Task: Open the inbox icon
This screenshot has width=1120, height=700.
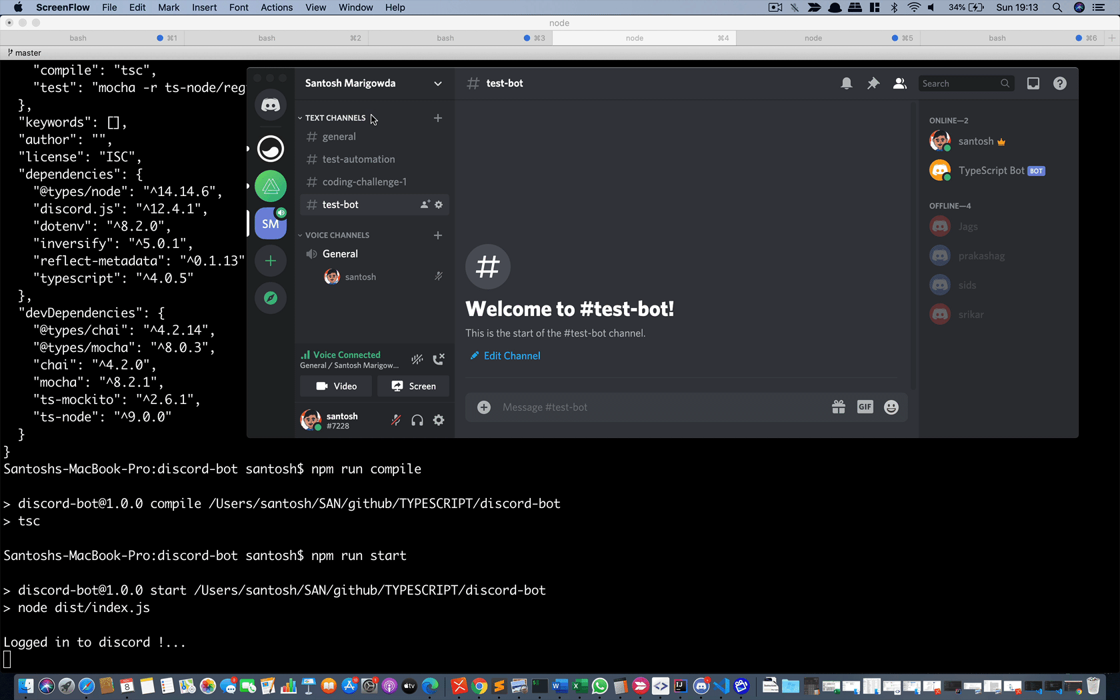Action: coord(1033,83)
